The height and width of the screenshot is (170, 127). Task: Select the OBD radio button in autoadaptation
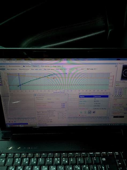48,99
